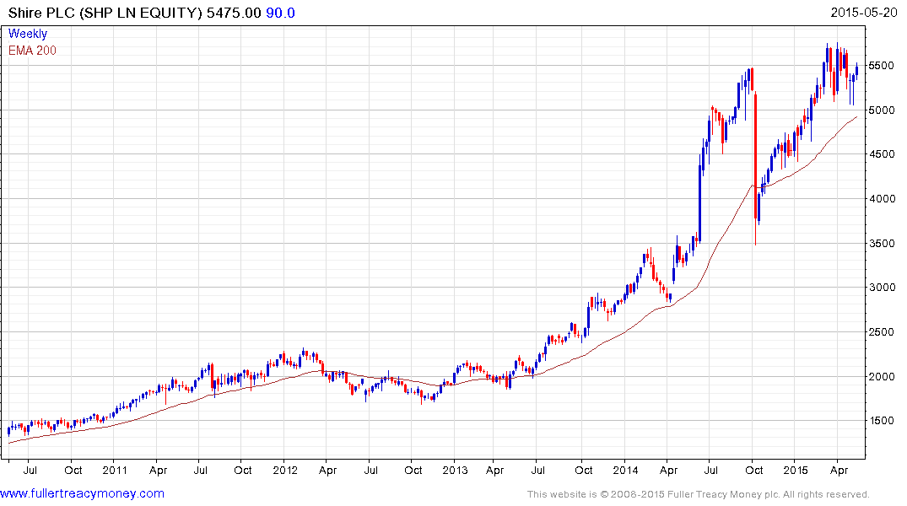Click the 'Oct' label just before 2015
Viewport: 907px width, 506px height.
(x=753, y=470)
